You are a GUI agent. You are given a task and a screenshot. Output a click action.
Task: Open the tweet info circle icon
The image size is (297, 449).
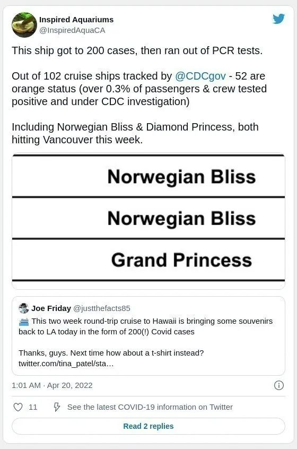click(279, 385)
